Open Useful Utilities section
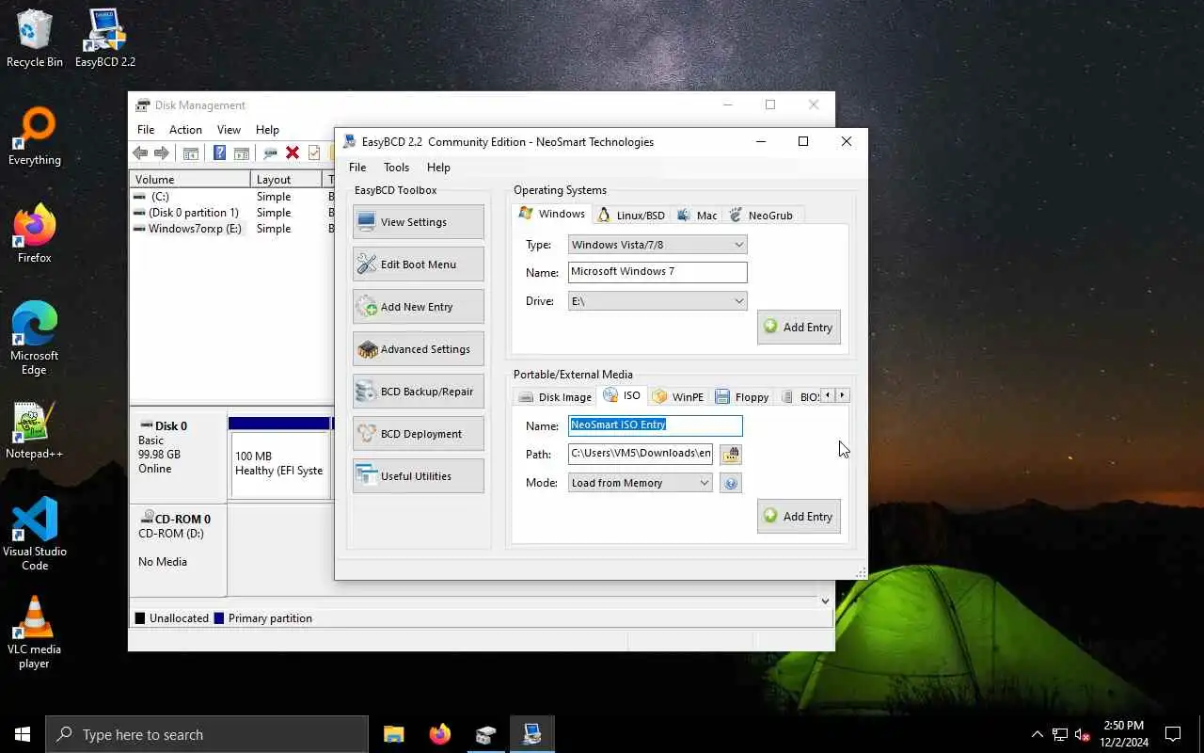This screenshot has height=753, width=1204. 419,476
